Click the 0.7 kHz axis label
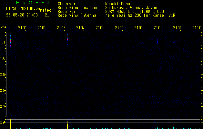 [x=3, y=106]
